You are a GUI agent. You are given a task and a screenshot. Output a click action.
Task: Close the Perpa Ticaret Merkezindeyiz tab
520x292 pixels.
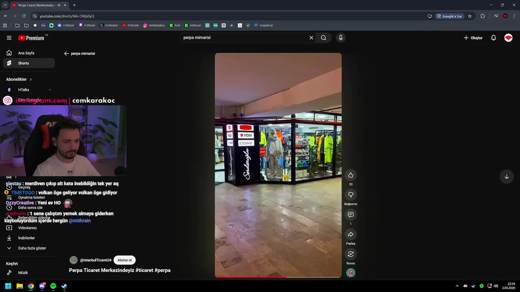click(x=65, y=5)
